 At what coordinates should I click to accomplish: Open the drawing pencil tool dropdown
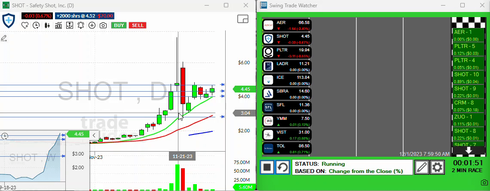click(4, 39)
